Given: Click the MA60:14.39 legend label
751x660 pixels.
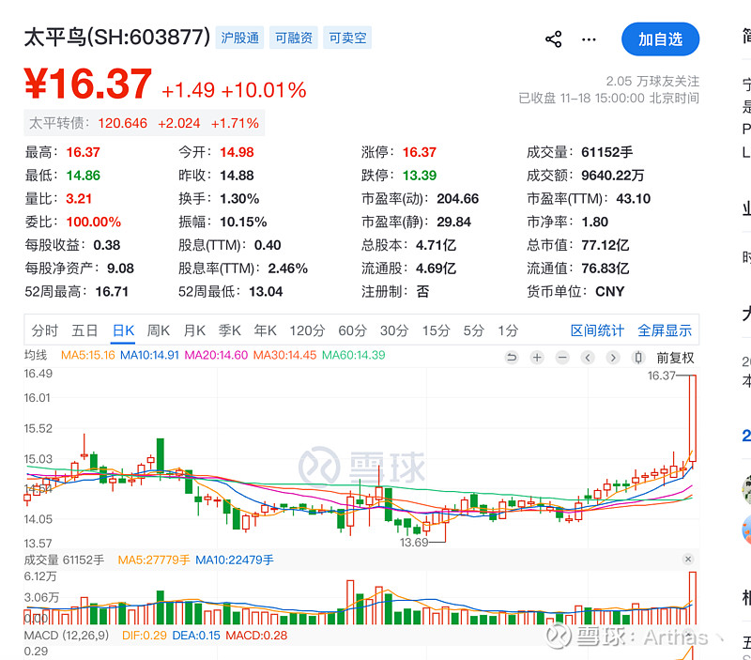Looking at the screenshot, I should coord(354,355).
